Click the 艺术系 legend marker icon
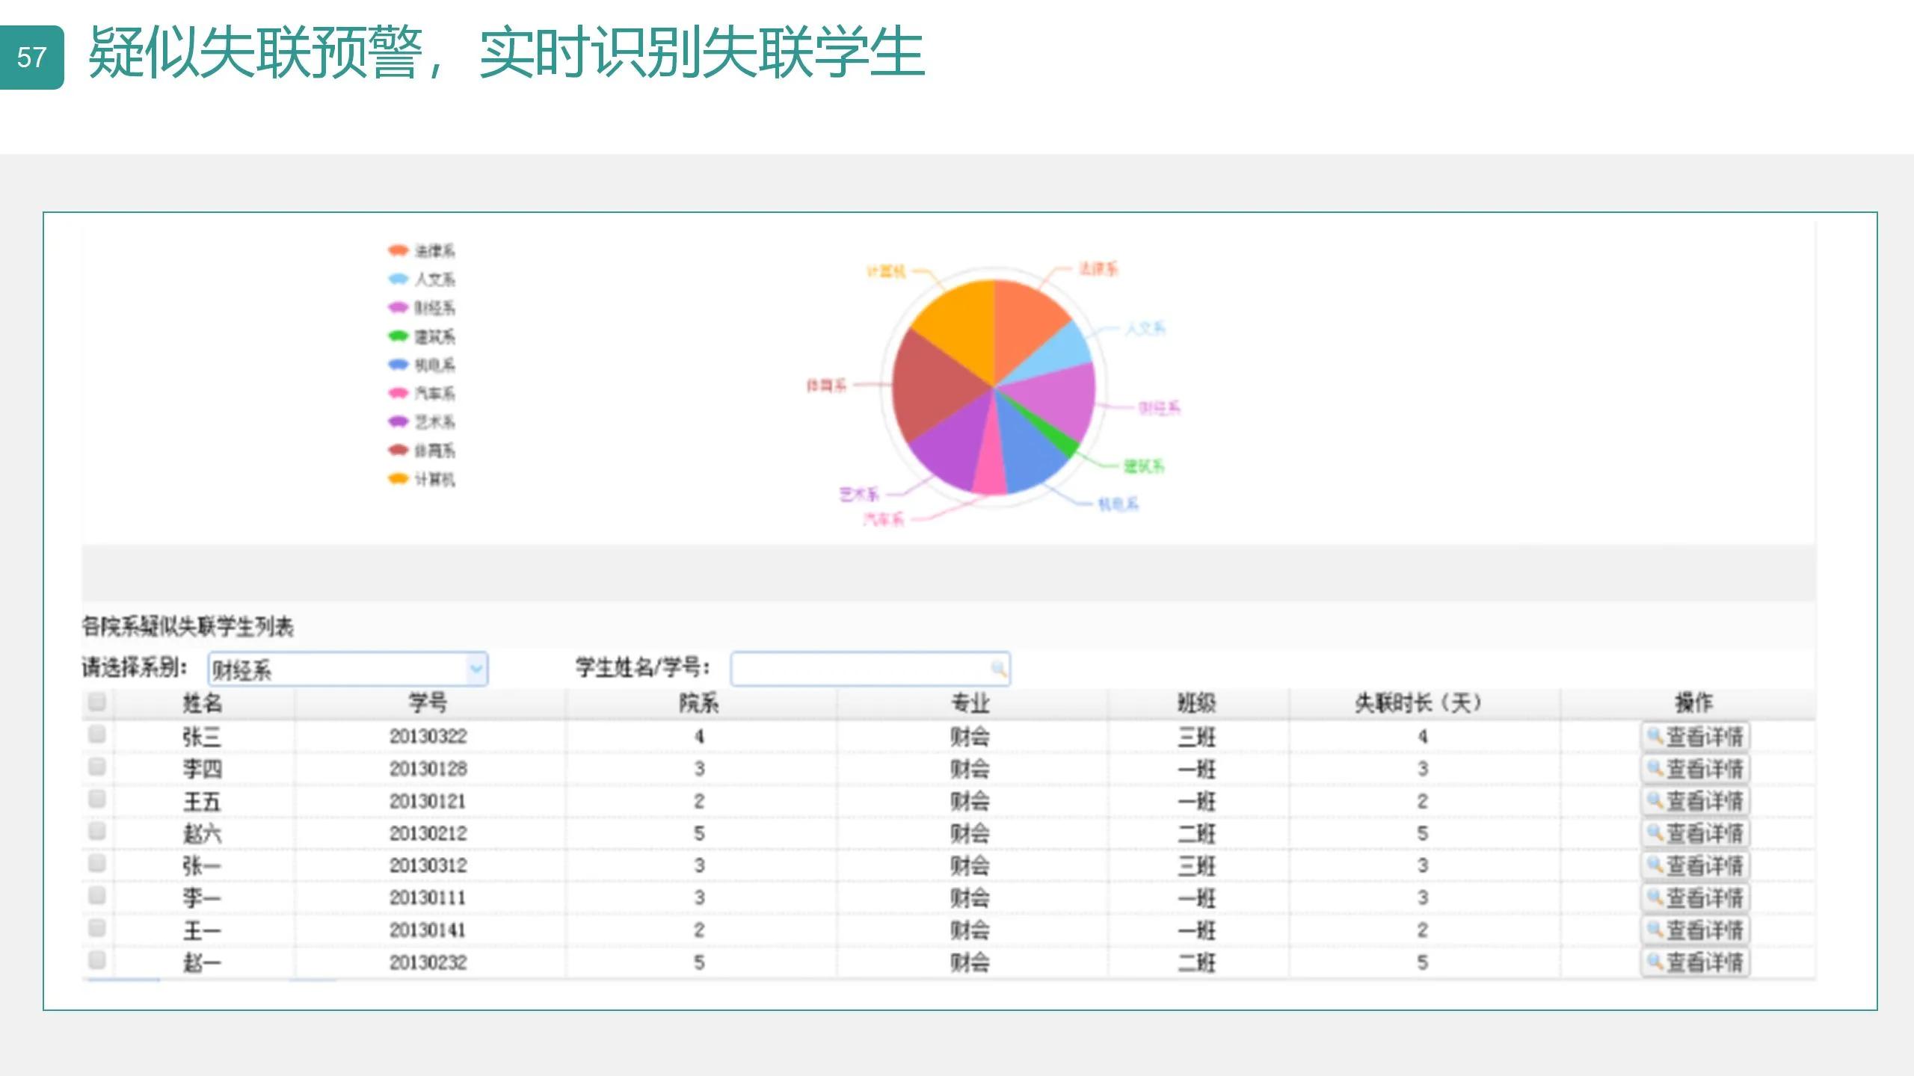Screen dimensions: 1914x1076 point(396,422)
